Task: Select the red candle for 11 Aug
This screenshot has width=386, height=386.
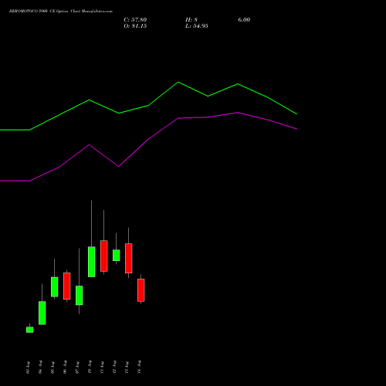Action: click(104, 256)
